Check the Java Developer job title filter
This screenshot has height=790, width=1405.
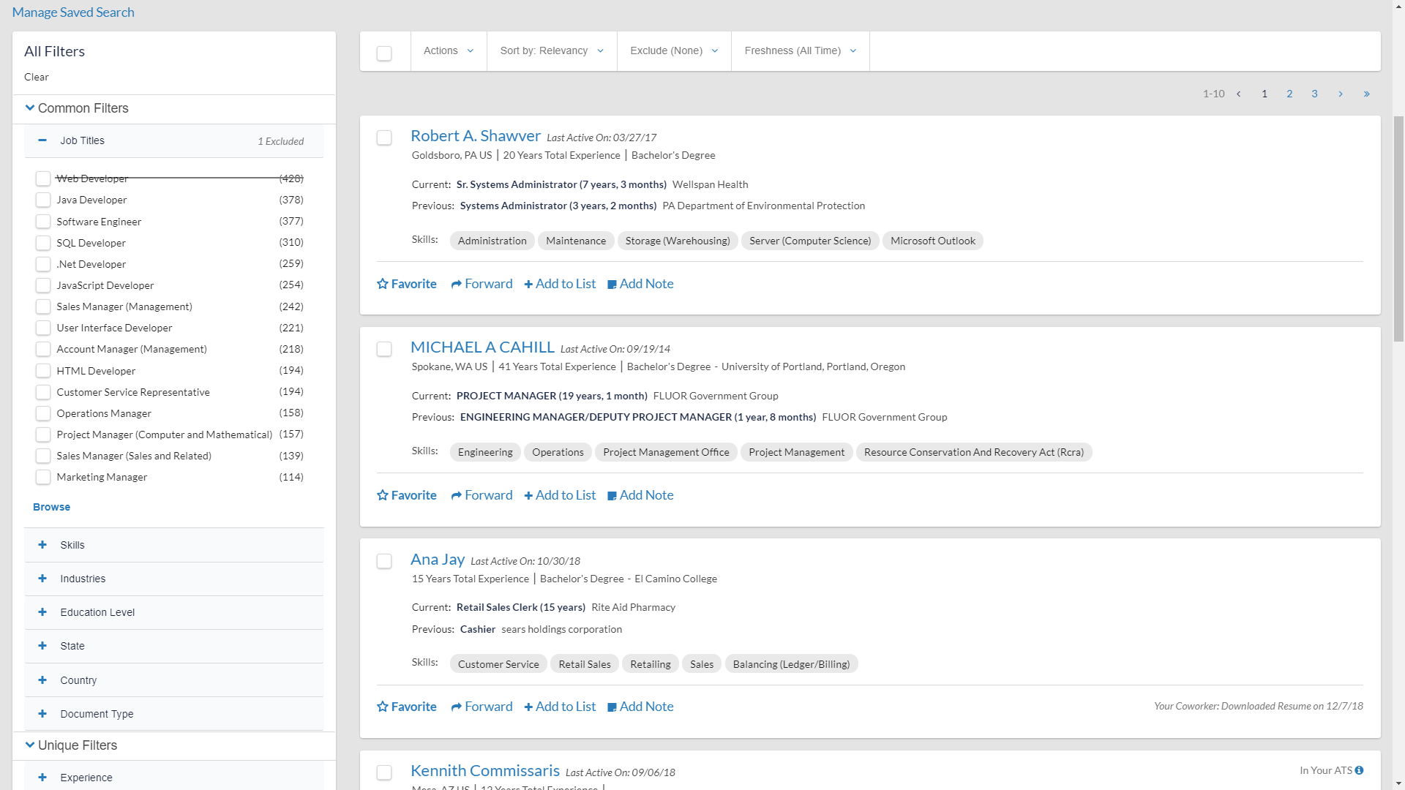(x=43, y=200)
